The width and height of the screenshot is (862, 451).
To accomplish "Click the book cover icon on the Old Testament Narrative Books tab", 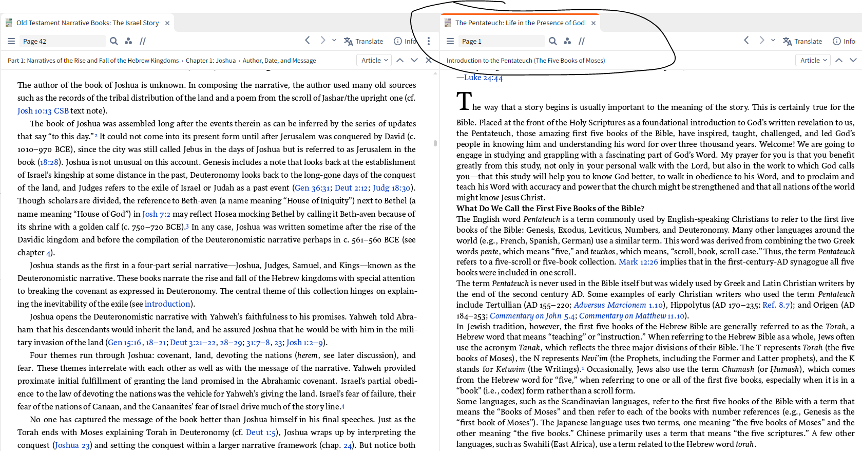I will click(9, 23).
